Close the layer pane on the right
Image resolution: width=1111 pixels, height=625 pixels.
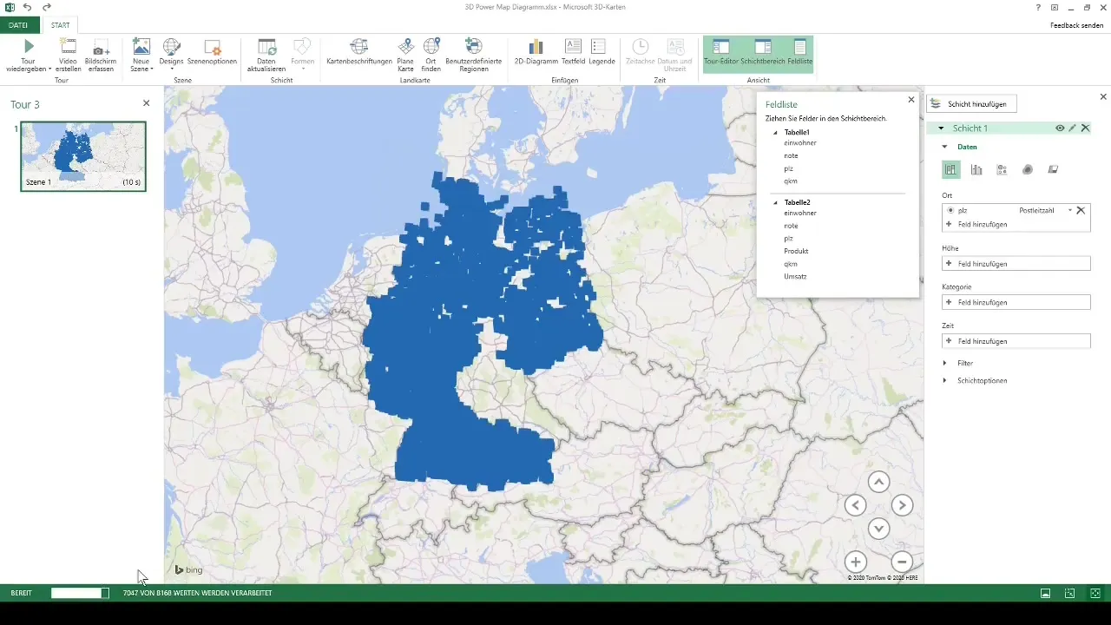coord(1103,96)
